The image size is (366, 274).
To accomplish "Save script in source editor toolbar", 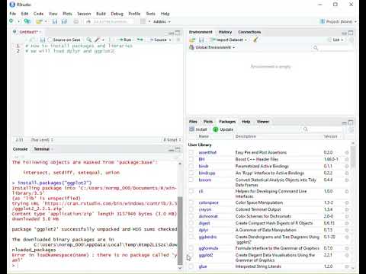I will (x=43, y=40).
